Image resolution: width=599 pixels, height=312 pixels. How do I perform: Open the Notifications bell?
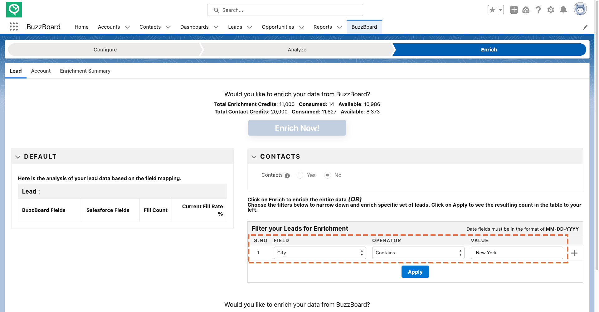(563, 10)
